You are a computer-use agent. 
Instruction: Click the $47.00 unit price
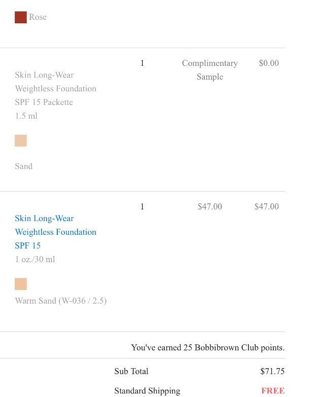(x=210, y=206)
